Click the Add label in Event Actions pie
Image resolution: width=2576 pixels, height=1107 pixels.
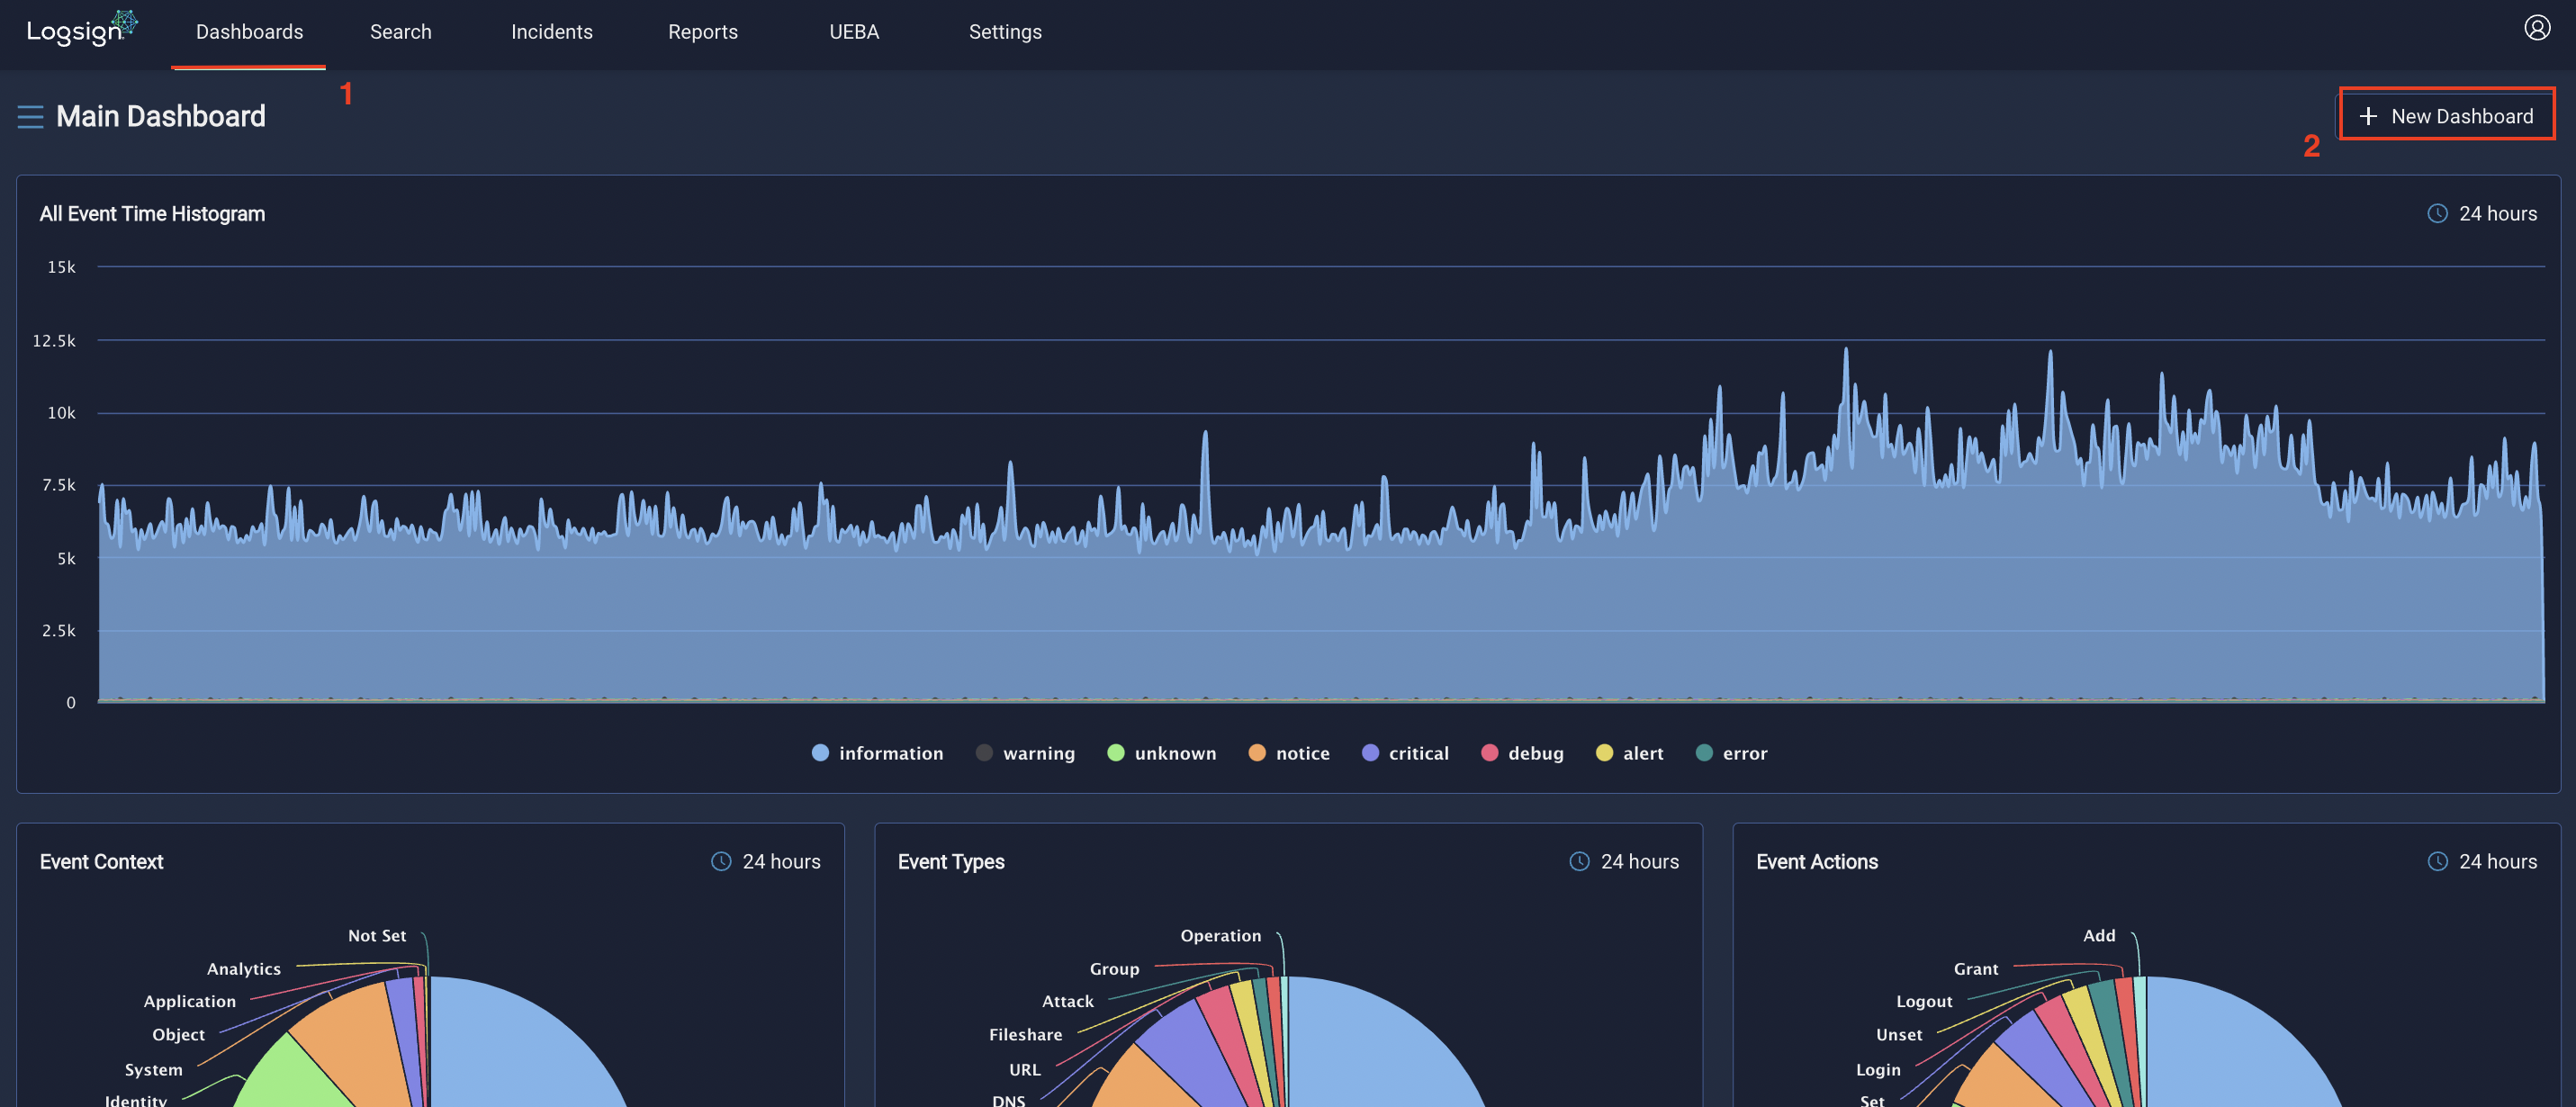(2098, 936)
